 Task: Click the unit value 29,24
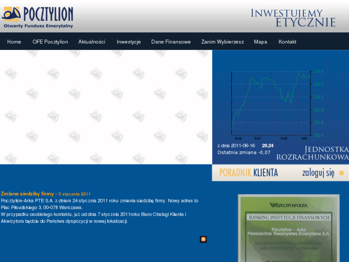coord(268,146)
